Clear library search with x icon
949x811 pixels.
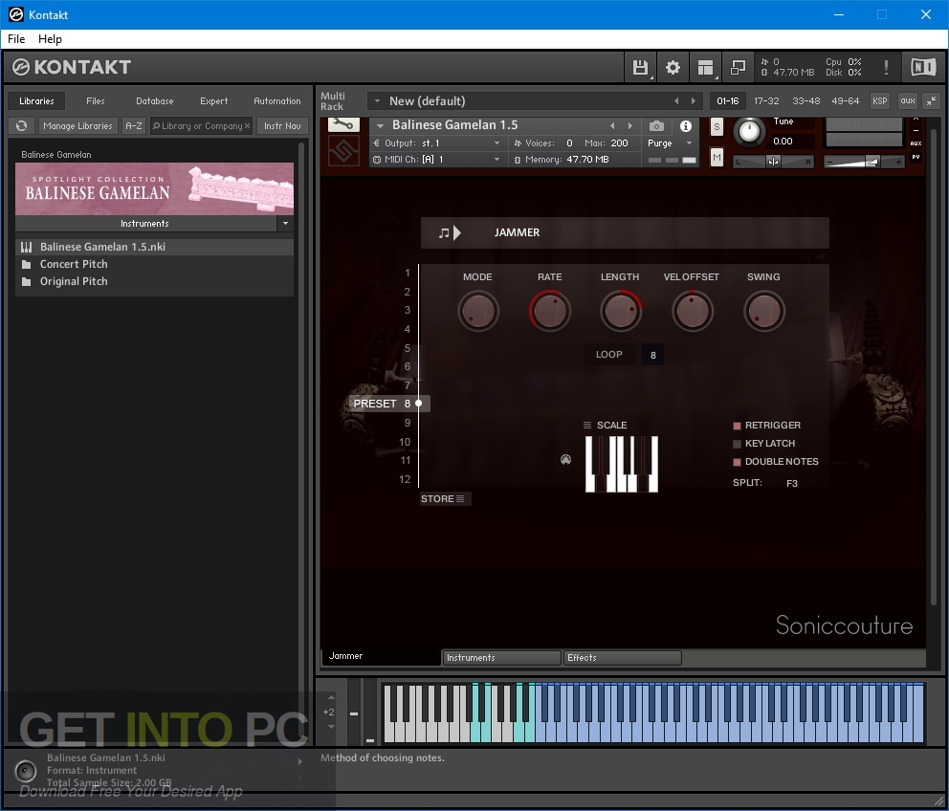pyautogui.click(x=247, y=126)
